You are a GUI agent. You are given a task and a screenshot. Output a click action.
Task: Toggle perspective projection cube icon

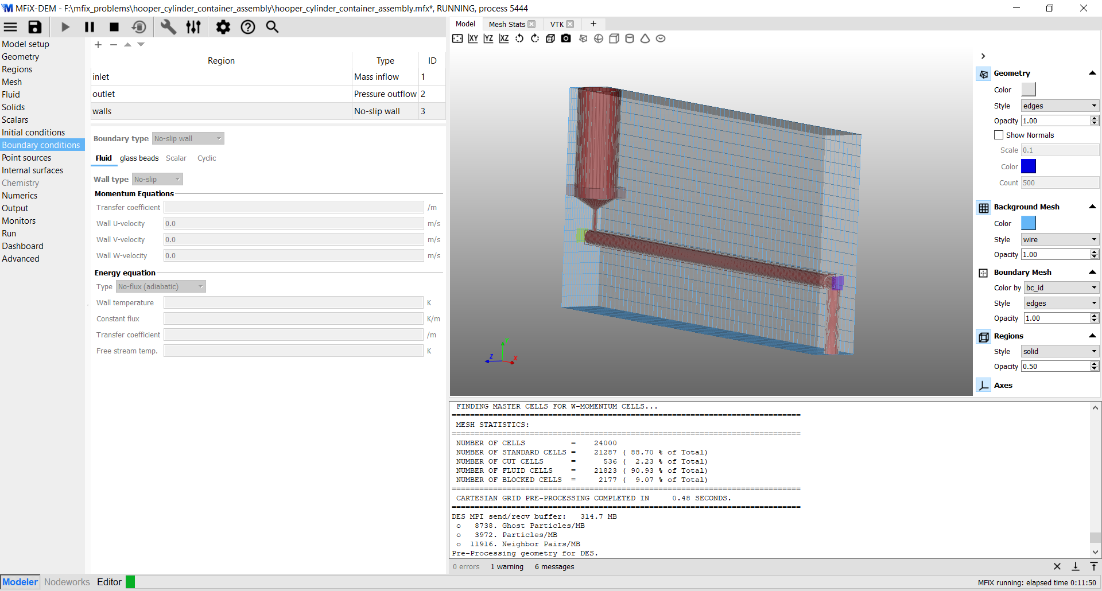pos(550,38)
